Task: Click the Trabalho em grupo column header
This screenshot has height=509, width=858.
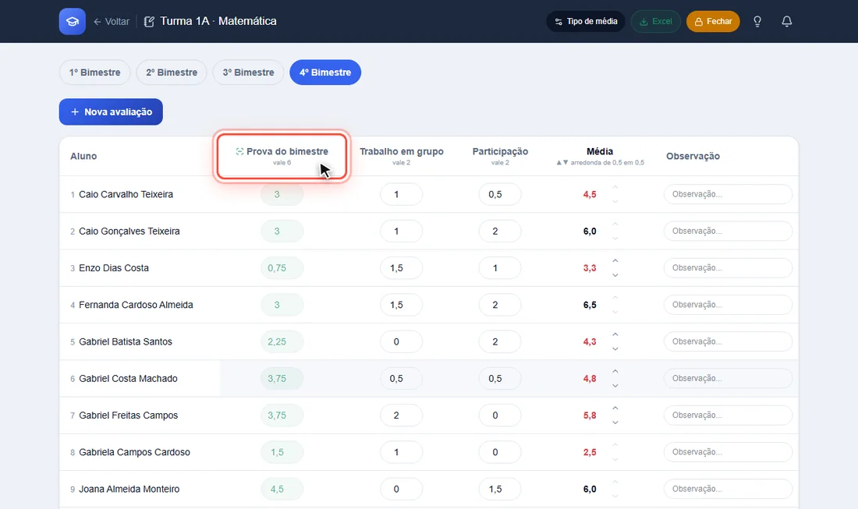Action: point(402,156)
